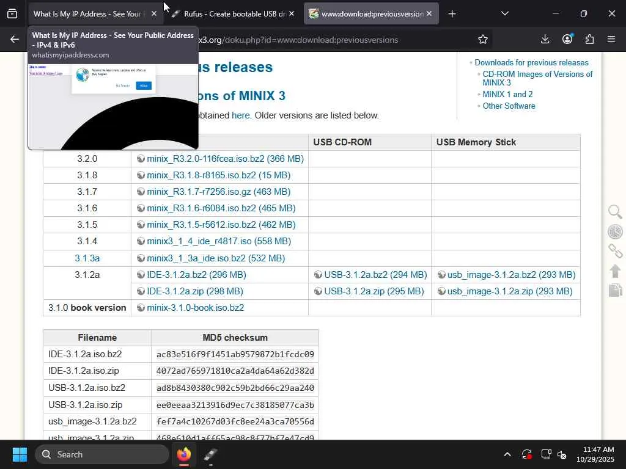Viewport: 626px width, 469px height.
Task: Click globe icon beside USB-3.1.2a.bz2
Action: (x=318, y=275)
